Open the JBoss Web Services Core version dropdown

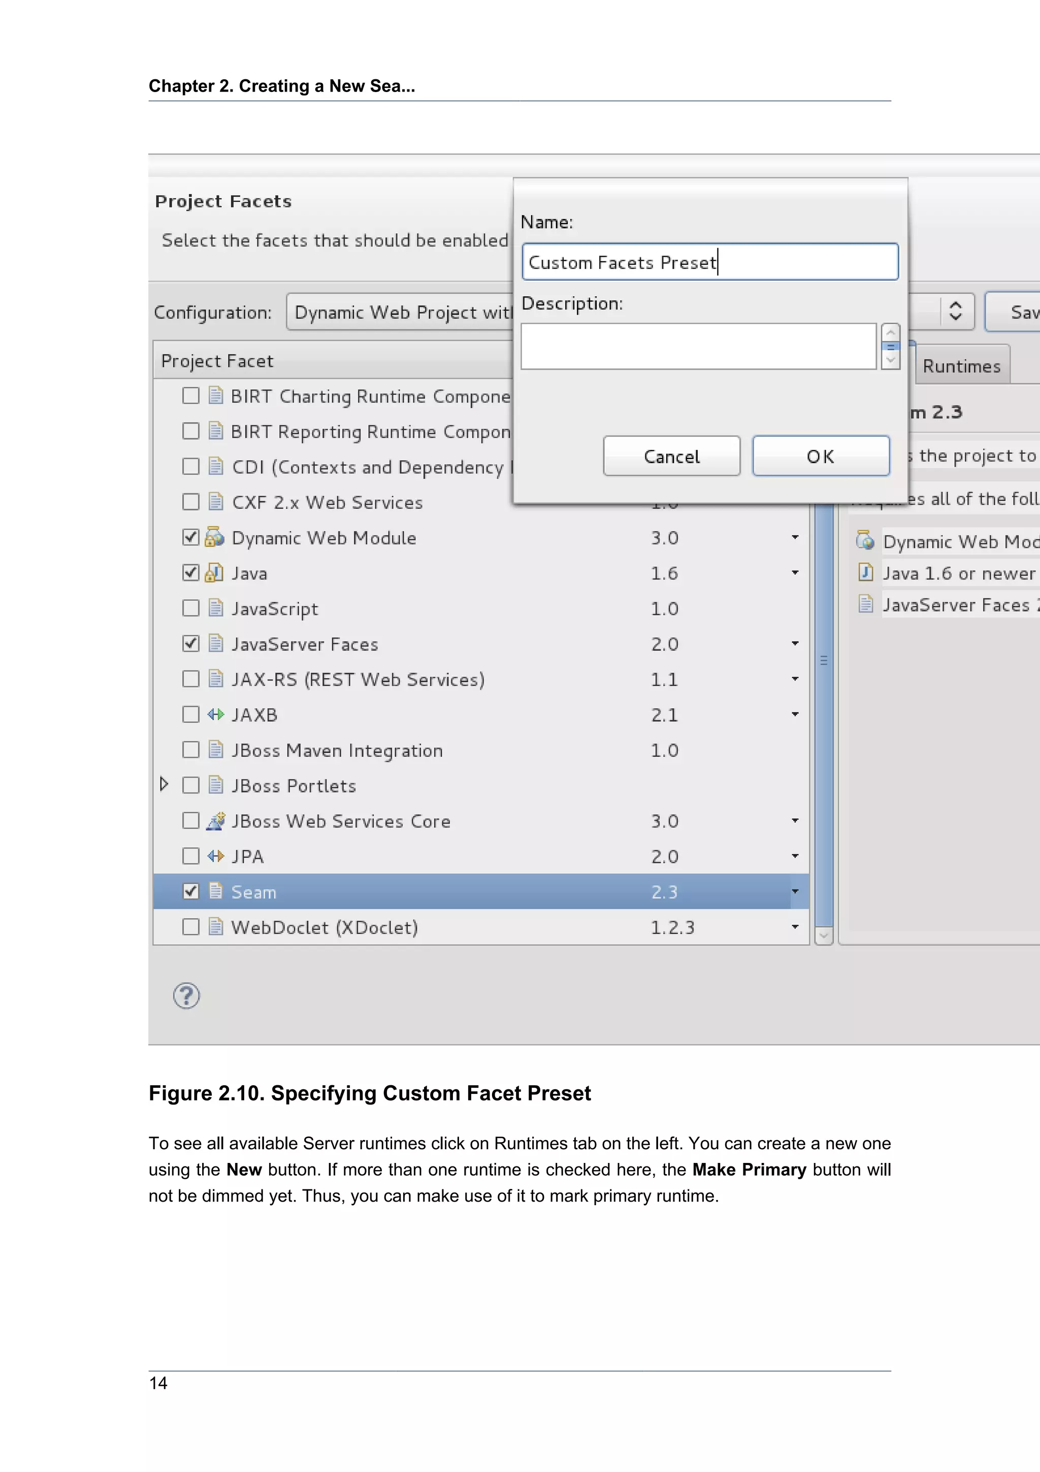click(795, 820)
